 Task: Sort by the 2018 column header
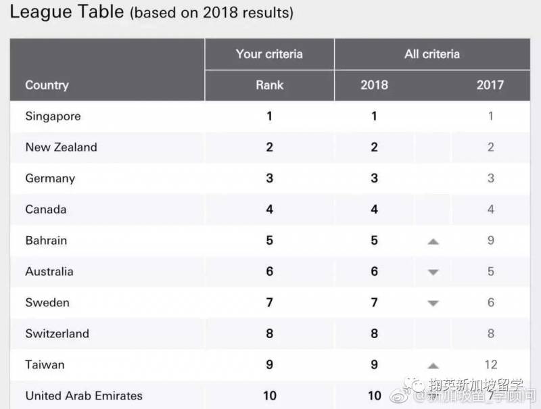tap(374, 85)
